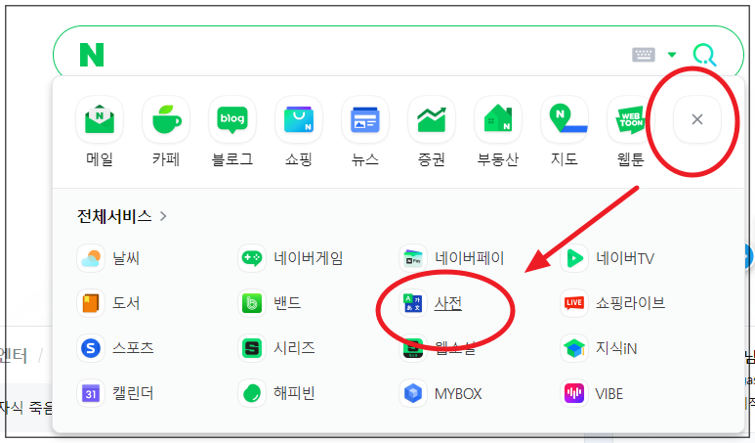Click the 도서 book icon

pos(91,303)
